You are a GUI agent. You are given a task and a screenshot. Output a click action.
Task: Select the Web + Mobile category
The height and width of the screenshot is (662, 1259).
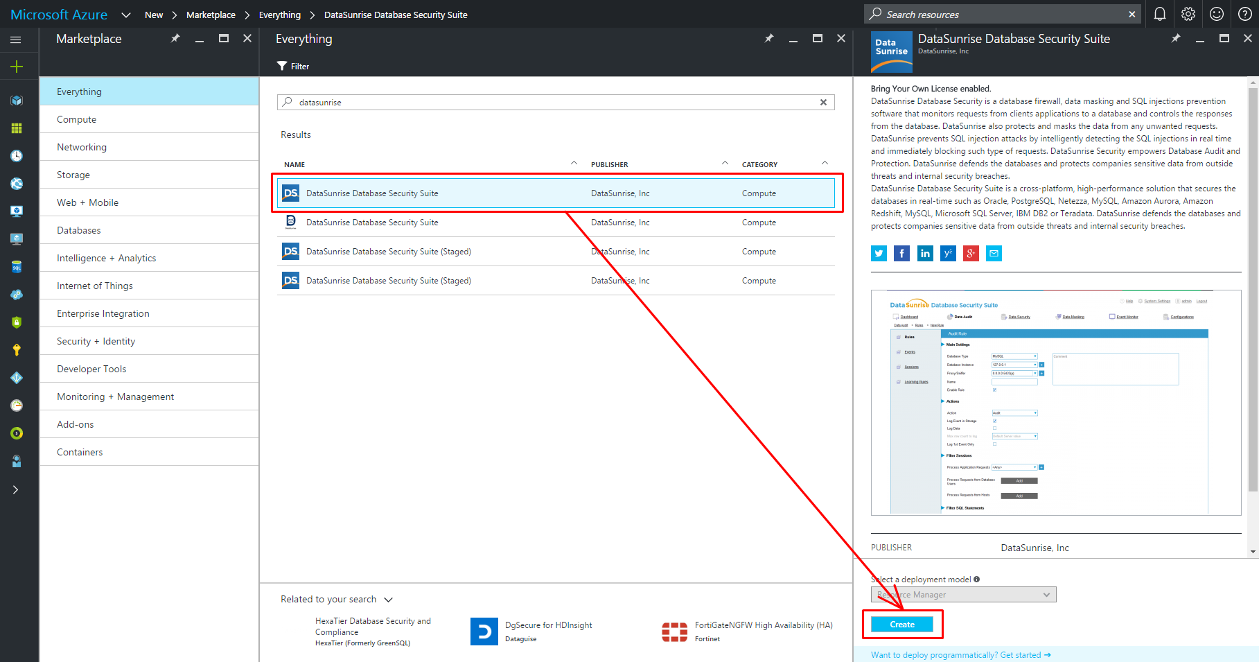149,202
